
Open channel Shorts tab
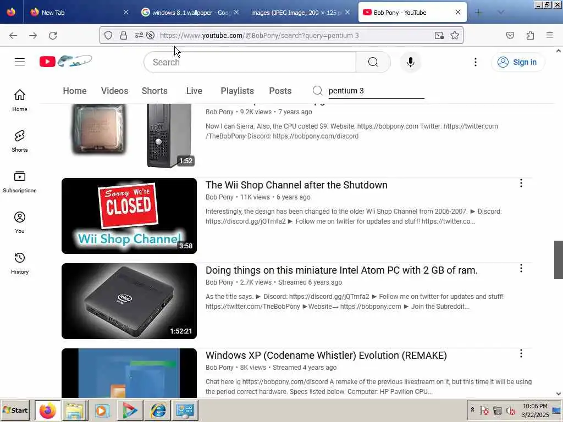pos(154,91)
